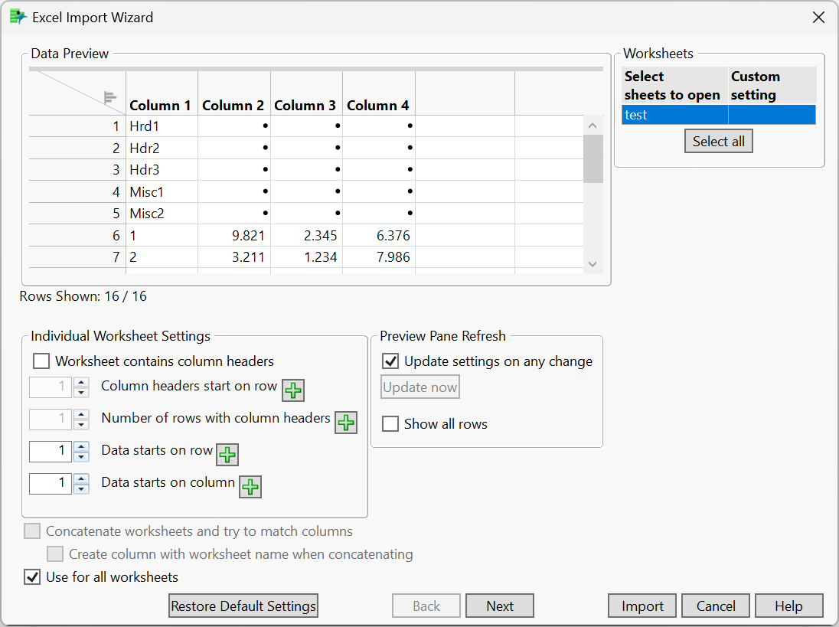The image size is (839, 627).
Task: Select the test worksheet in the list
Action: [674, 115]
